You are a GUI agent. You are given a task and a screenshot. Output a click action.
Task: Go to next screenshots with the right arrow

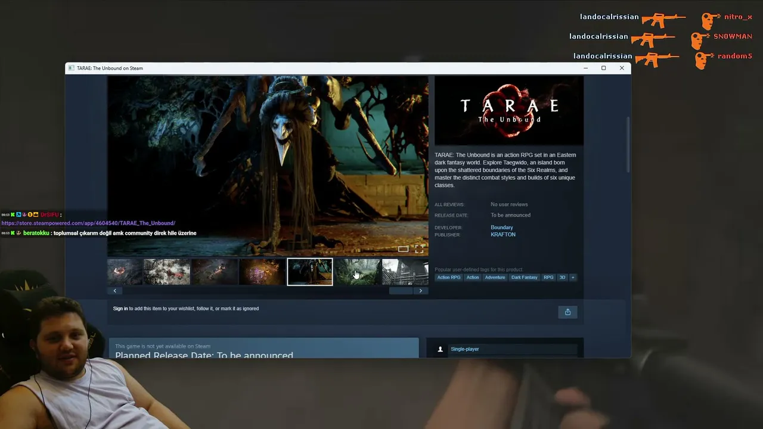point(421,291)
